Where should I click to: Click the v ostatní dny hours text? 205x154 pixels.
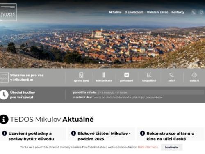pyautogui.click(x=117, y=97)
